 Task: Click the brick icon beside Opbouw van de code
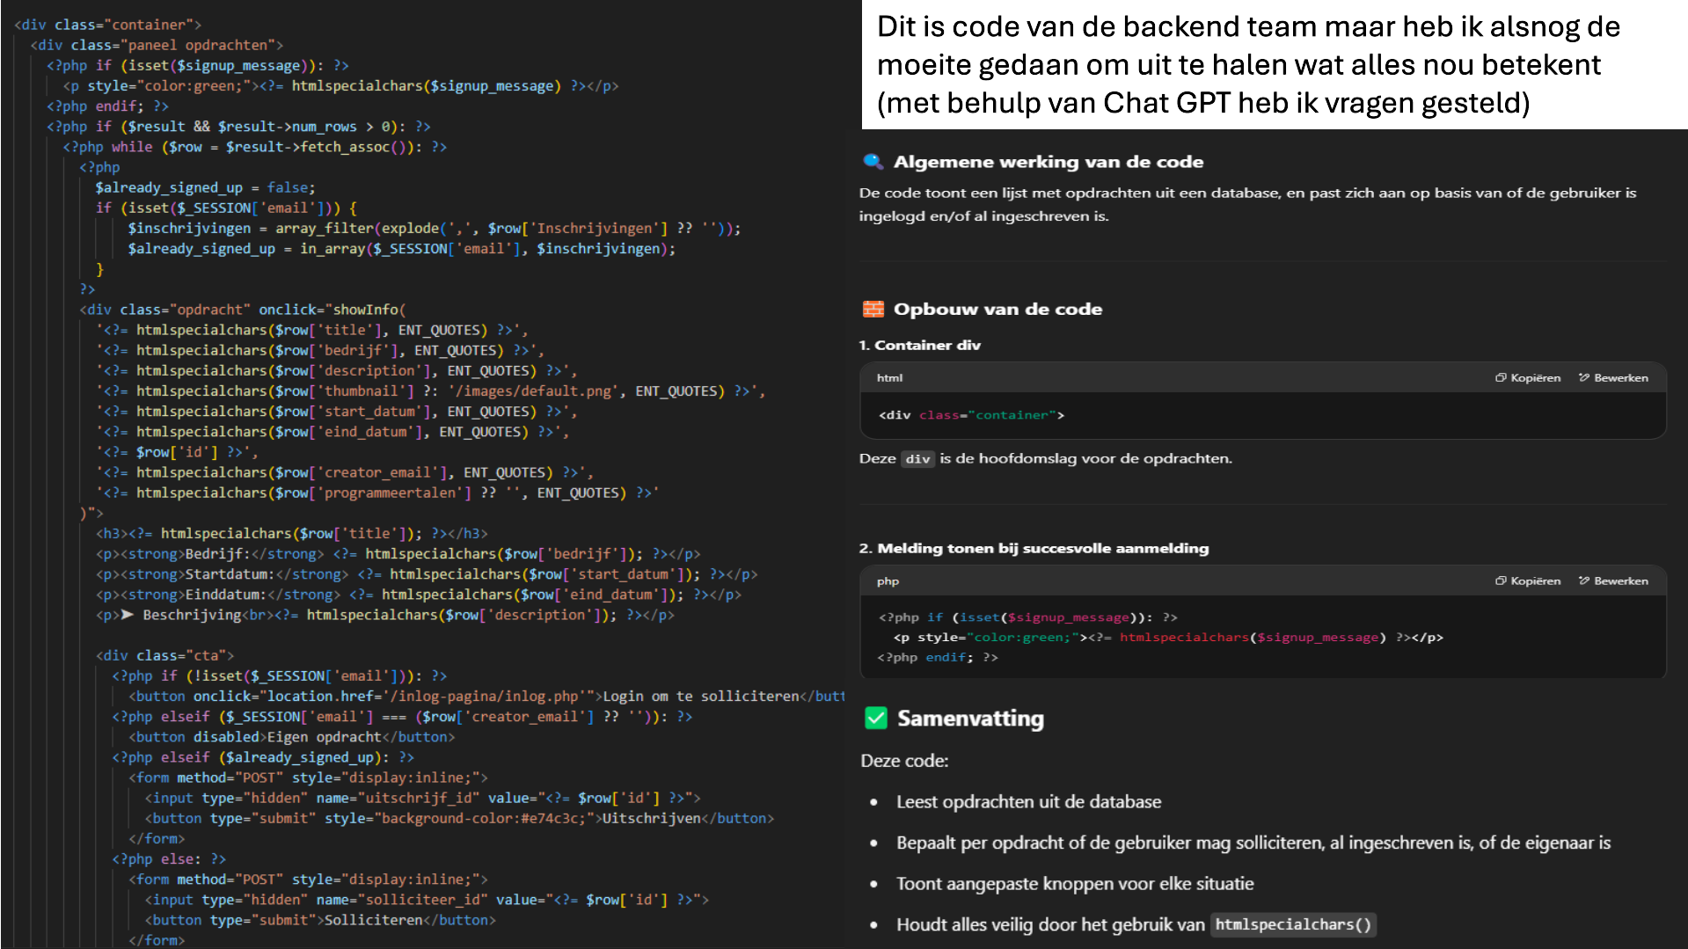point(873,309)
